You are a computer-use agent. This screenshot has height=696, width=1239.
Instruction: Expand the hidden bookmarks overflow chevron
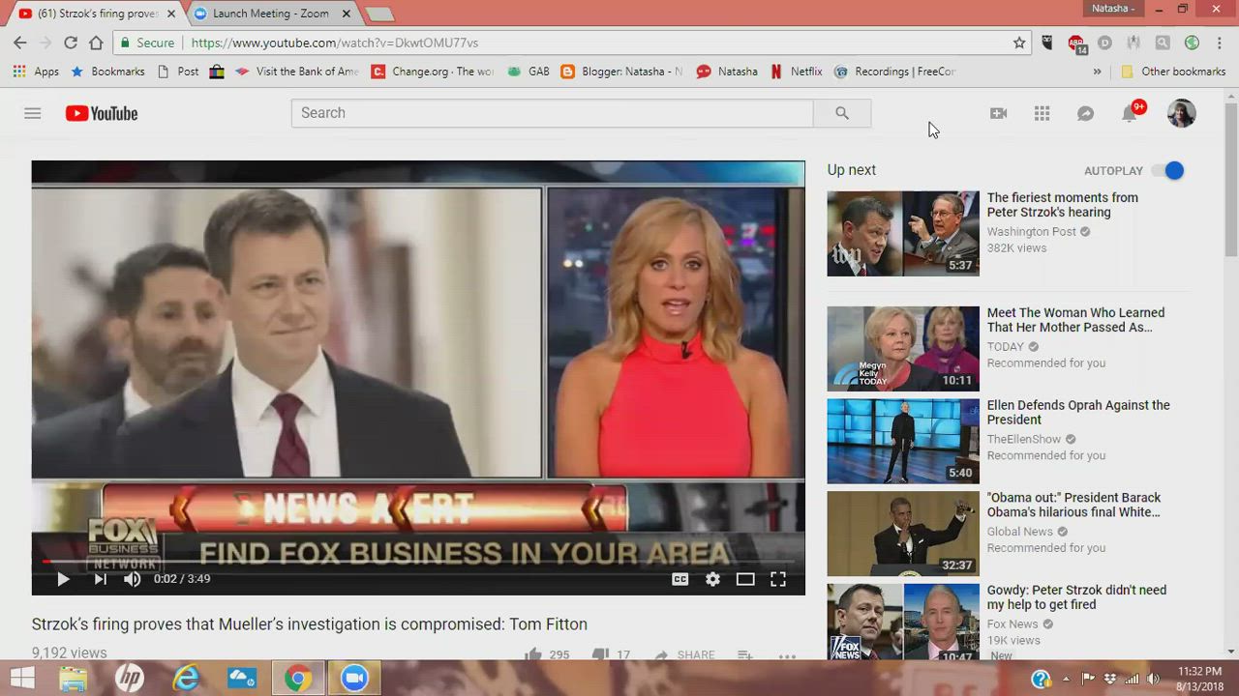pyautogui.click(x=1097, y=72)
